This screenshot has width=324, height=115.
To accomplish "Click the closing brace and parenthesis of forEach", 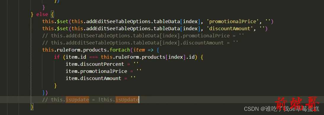I will tap(45, 92).
